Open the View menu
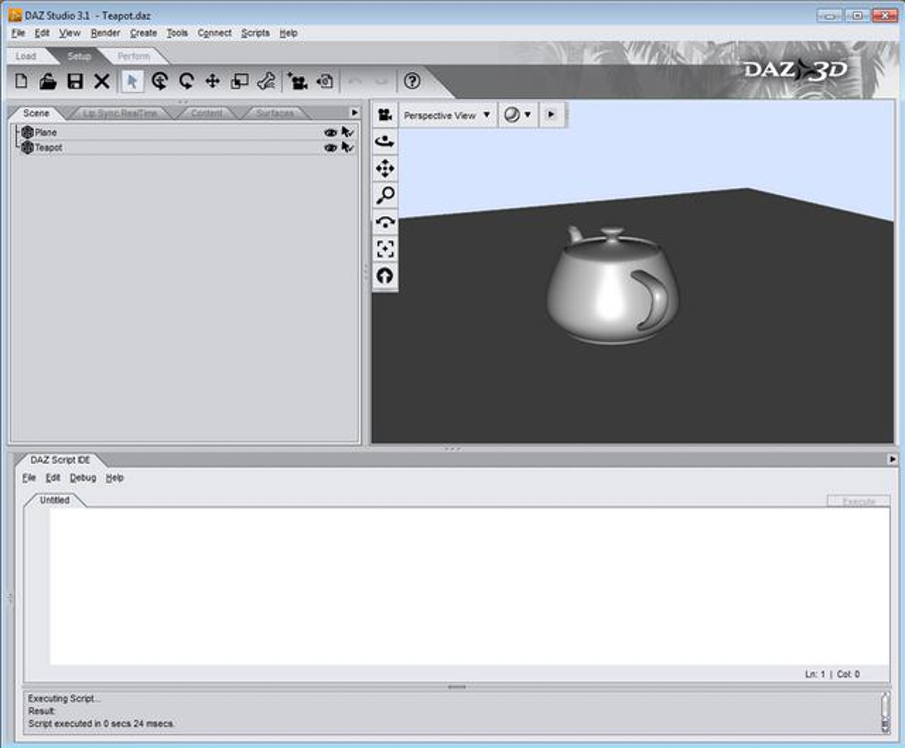 [x=70, y=33]
